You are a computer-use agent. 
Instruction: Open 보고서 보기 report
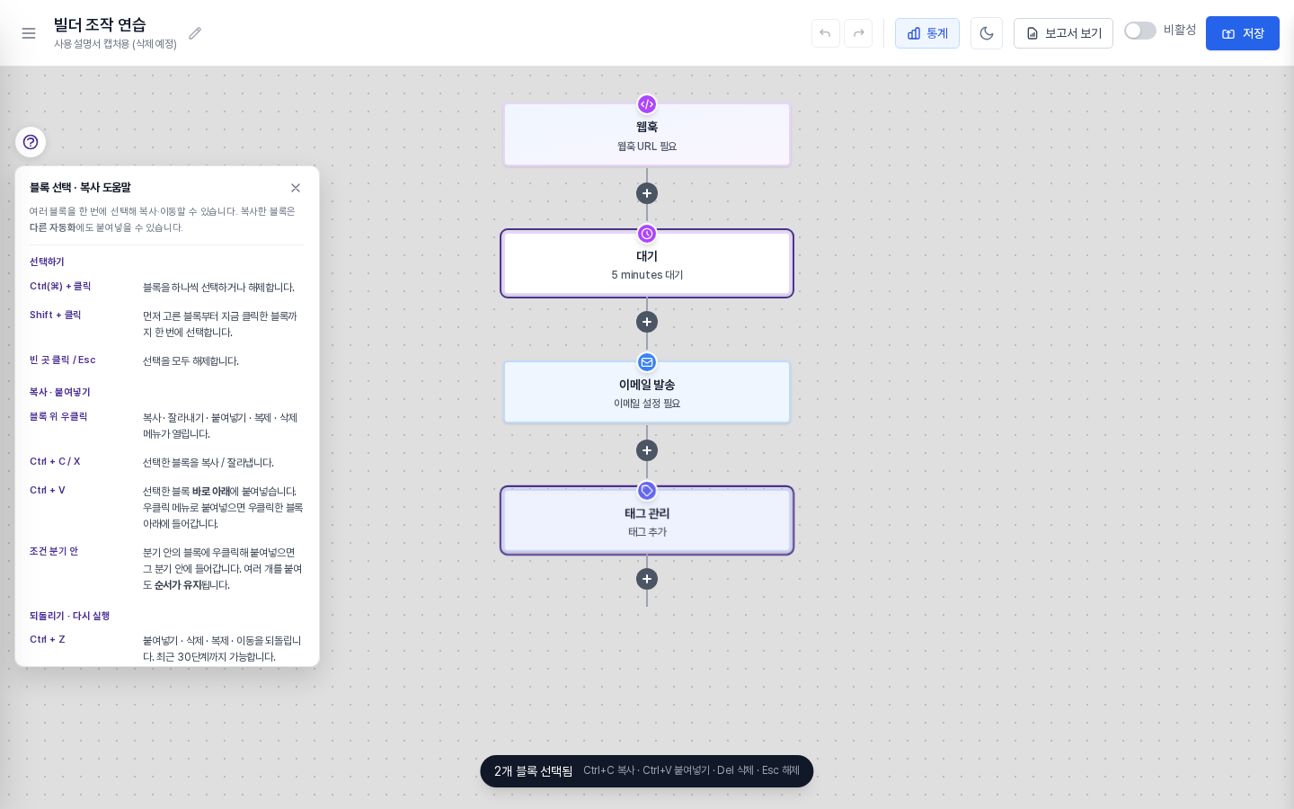(x=1063, y=33)
